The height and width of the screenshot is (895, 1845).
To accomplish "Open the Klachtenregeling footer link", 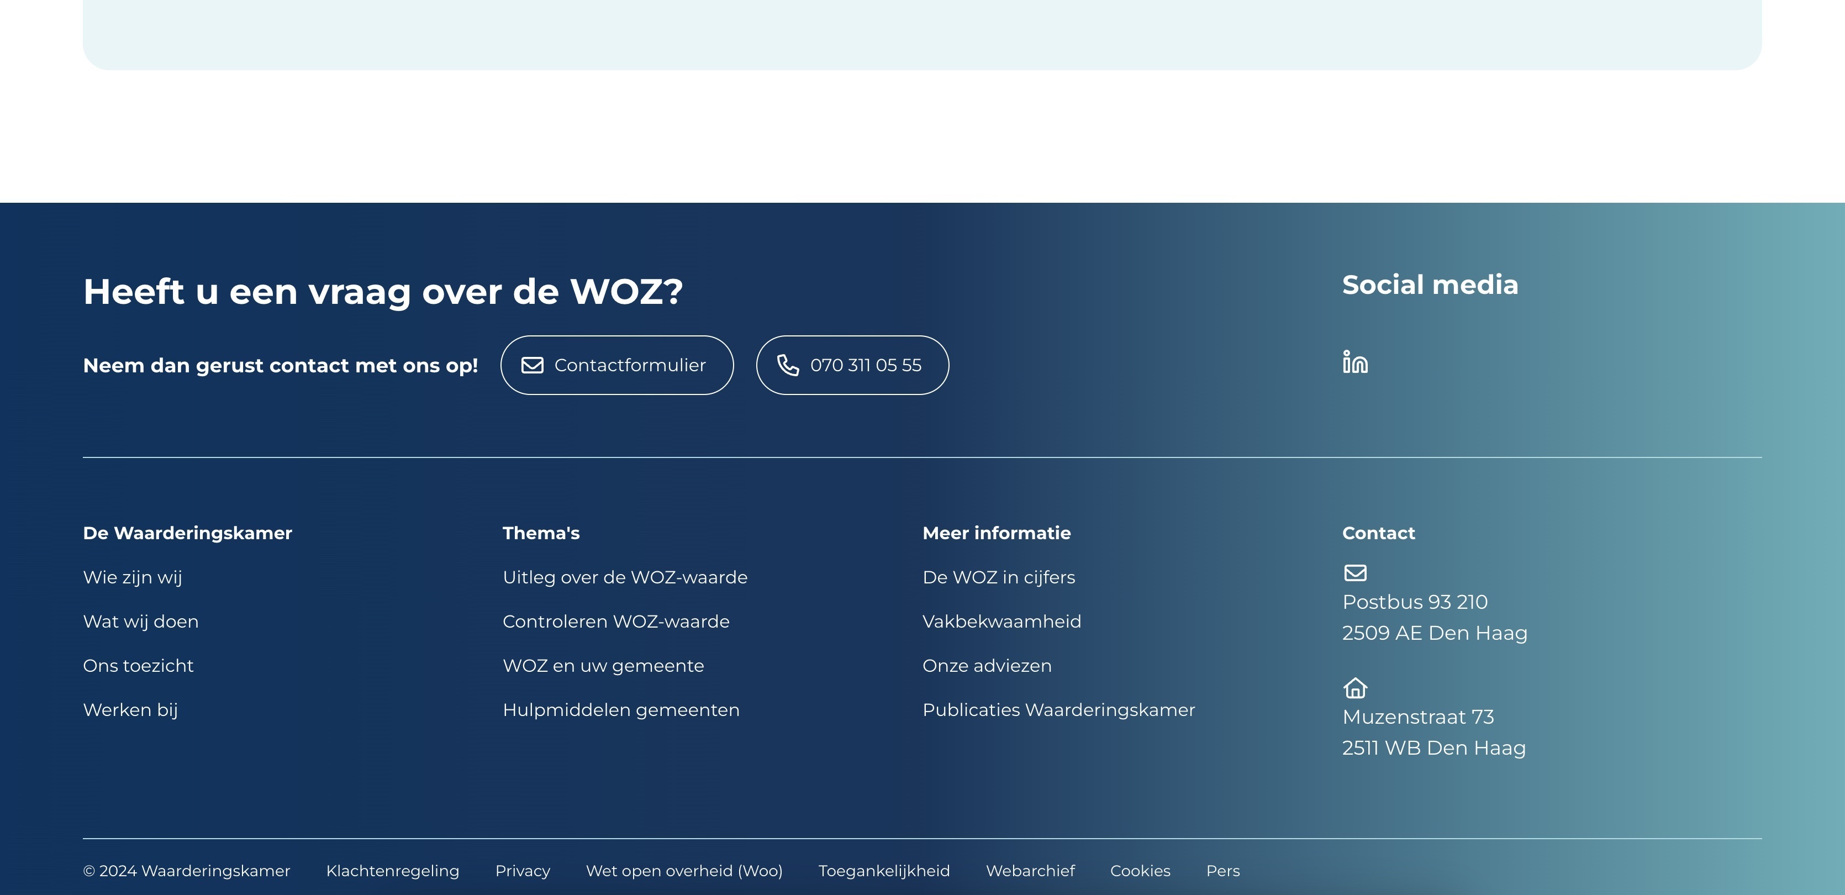I will [393, 871].
